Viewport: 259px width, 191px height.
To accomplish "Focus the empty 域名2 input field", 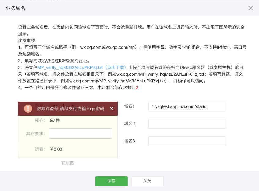I will tap(187, 124).
